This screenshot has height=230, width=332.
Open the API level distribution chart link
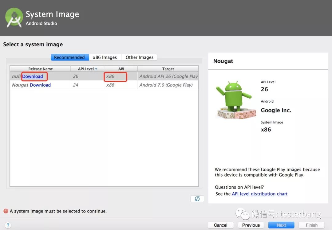click(259, 194)
